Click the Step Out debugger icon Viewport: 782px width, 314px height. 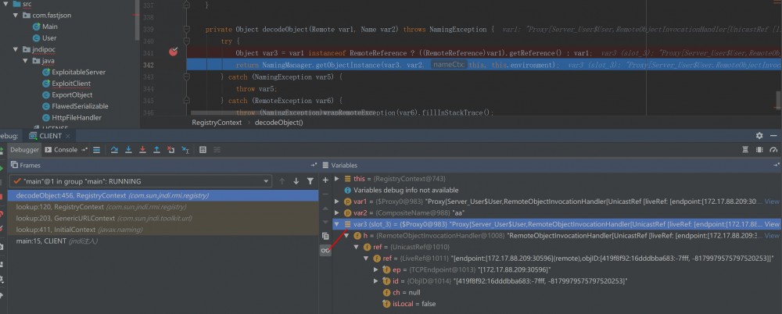coord(156,149)
